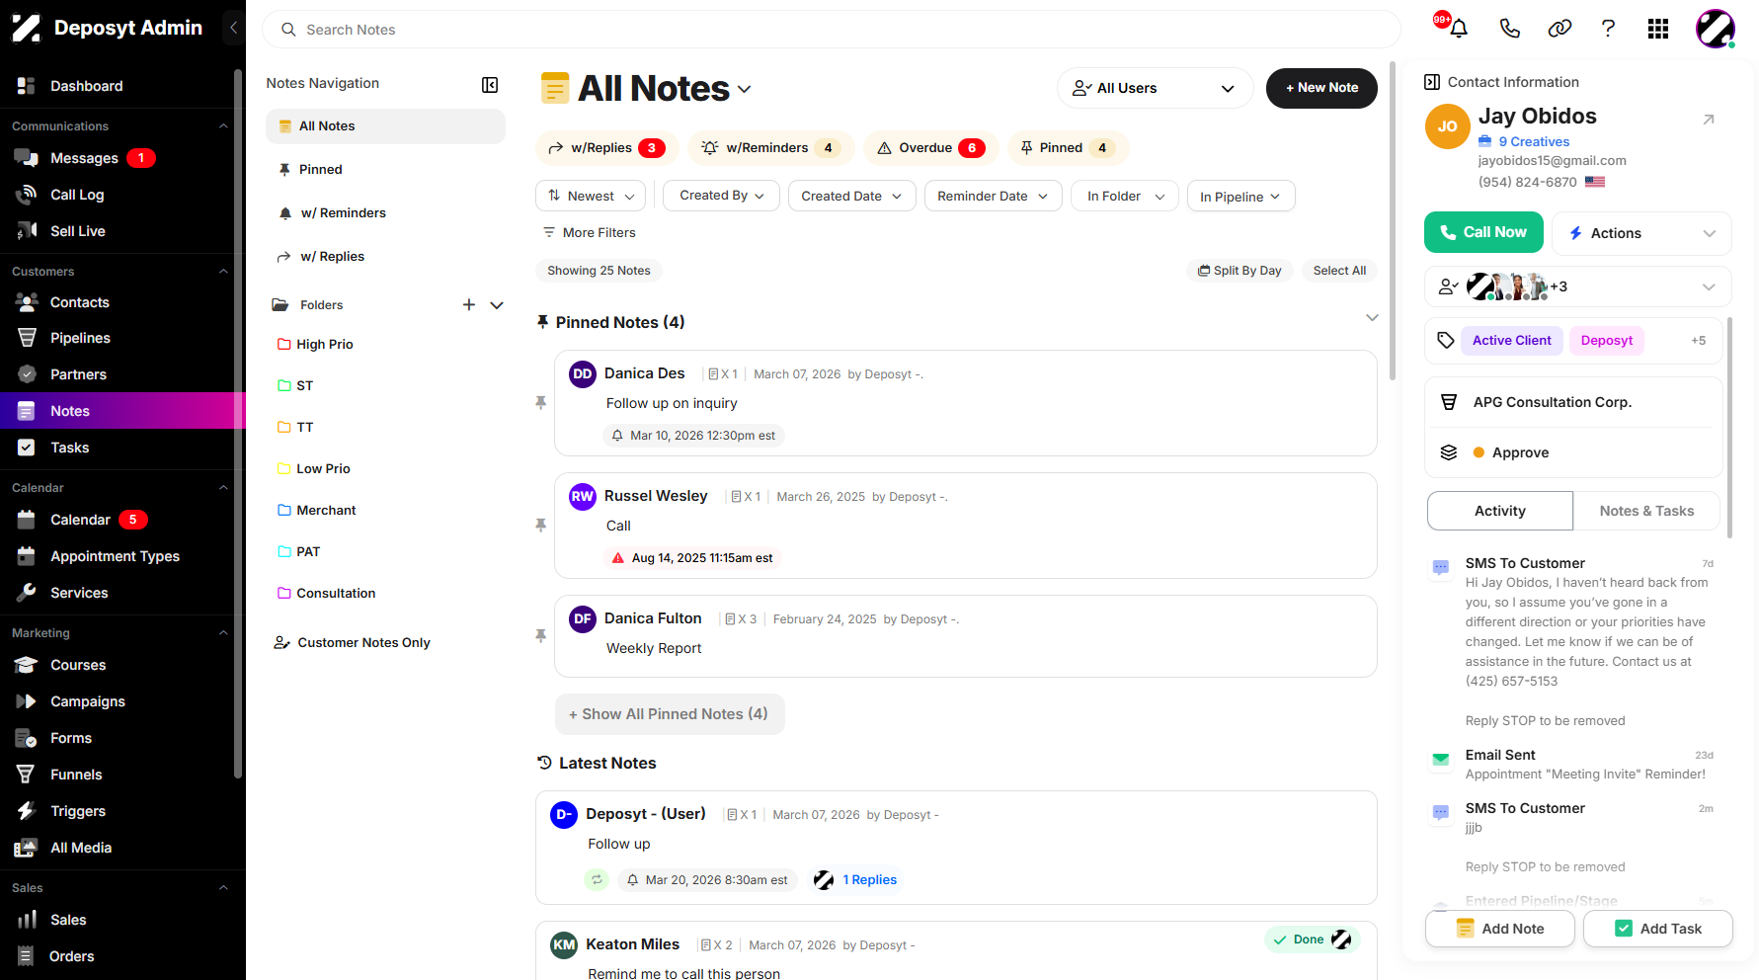
Task: Unpin the Danica Des note pin icon
Action: point(540,402)
